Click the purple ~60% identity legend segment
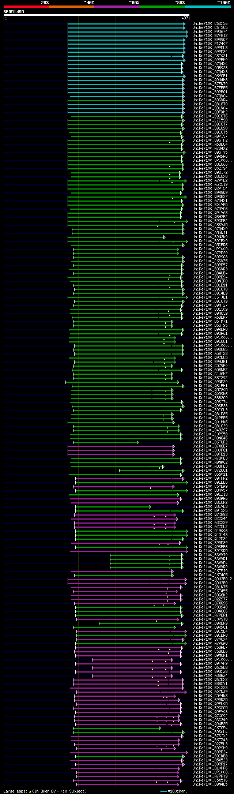The image size is (234, 794). pos(117,7)
